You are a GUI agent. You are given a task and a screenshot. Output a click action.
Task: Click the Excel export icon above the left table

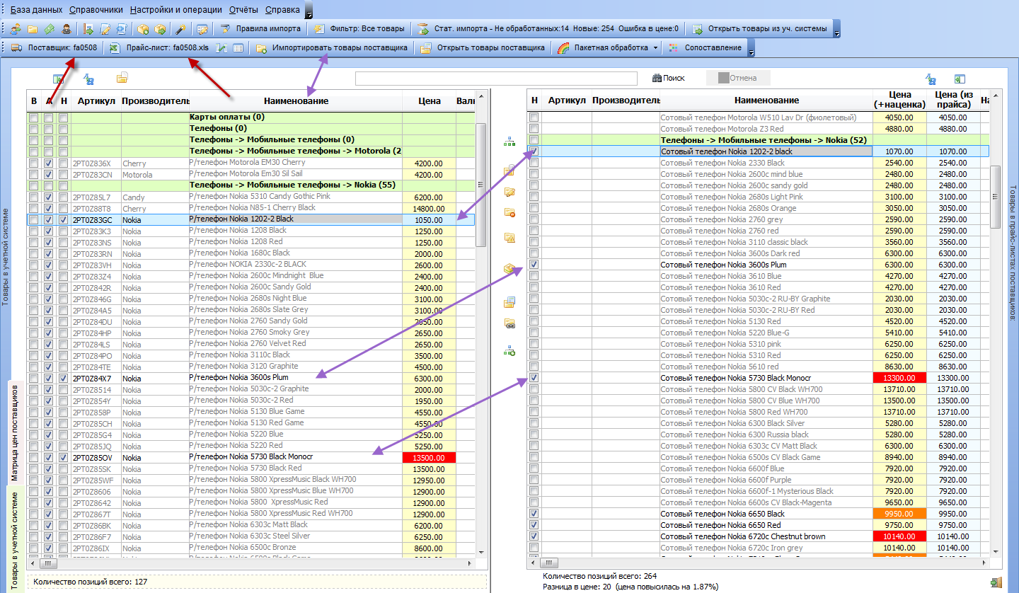pos(59,79)
